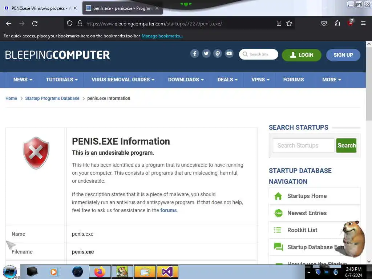Go back using the browser back arrow
Image resolution: width=372 pixels, height=279 pixels.
pyautogui.click(x=9, y=24)
